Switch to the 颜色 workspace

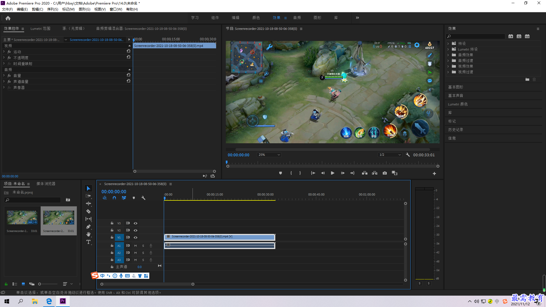click(256, 18)
